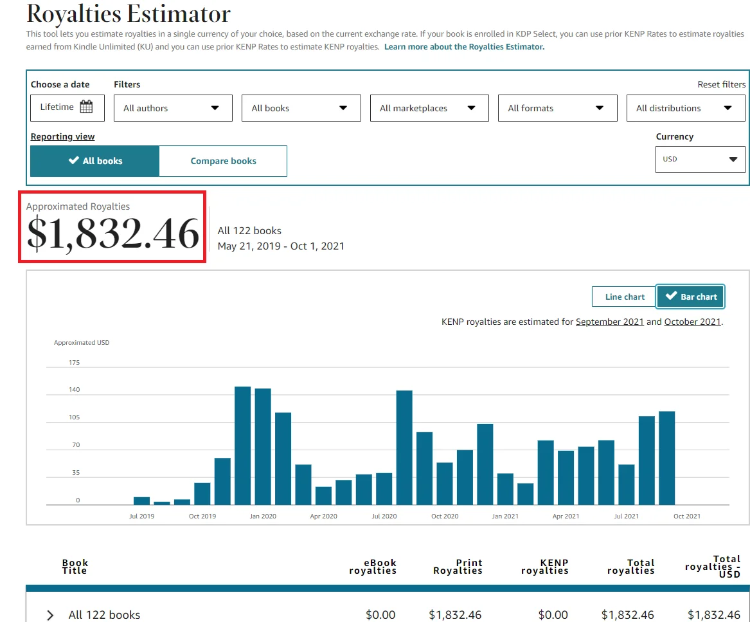Expand the All 122 books row chevron
The width and height of the screenshot is (750, 622).
click(49, 615)
